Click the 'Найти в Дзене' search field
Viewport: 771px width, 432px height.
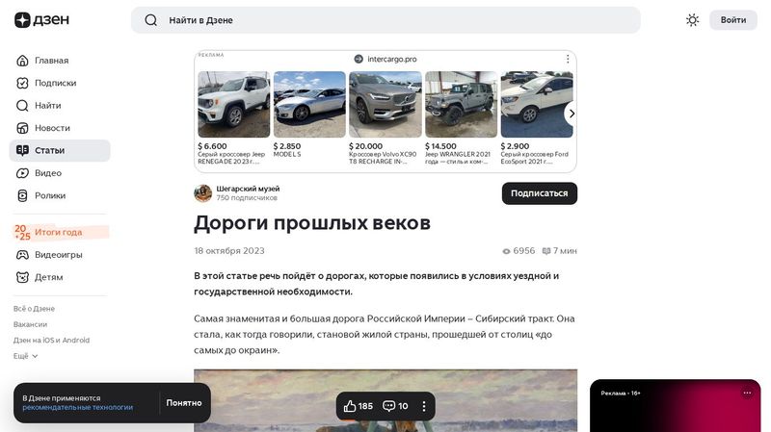(x=385, y=20)
